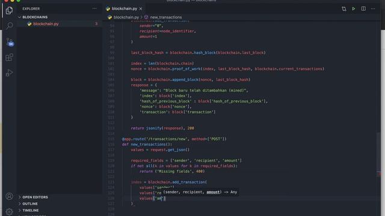
Task: Close the blockchain.py editor tab
Action: [141, 9]
